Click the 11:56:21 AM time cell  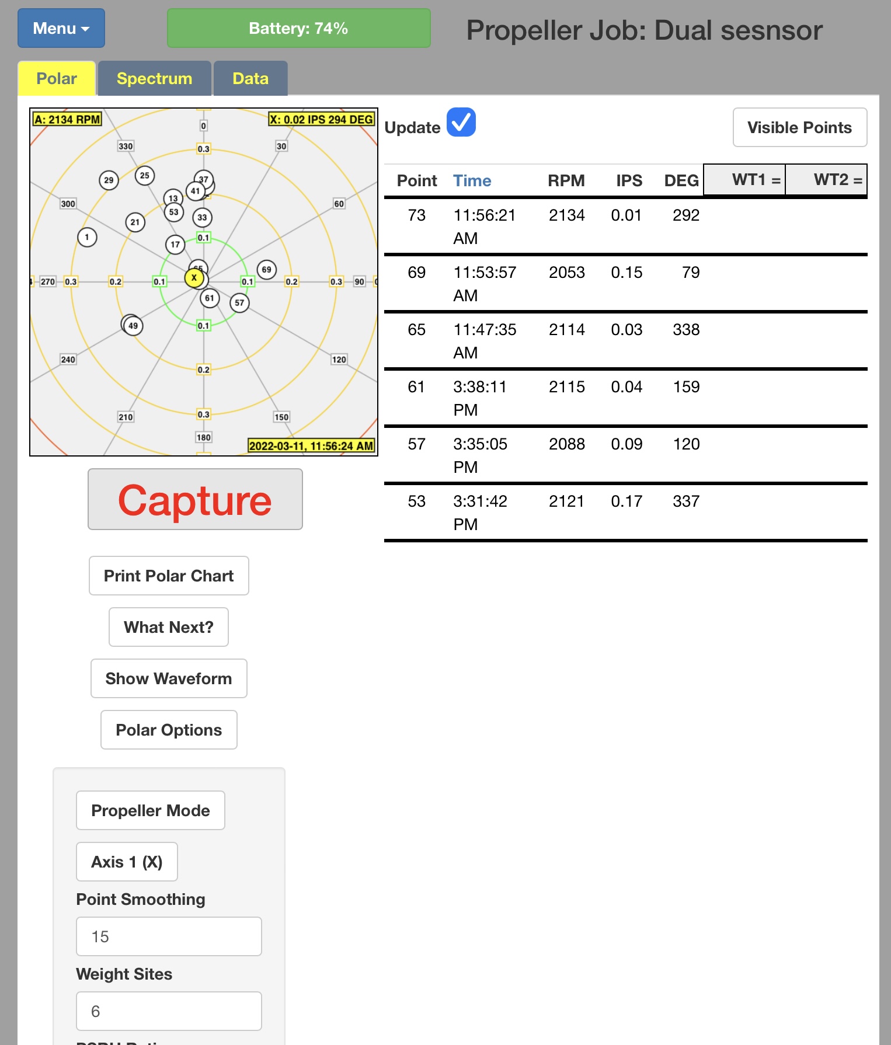[x=485, y=227]
